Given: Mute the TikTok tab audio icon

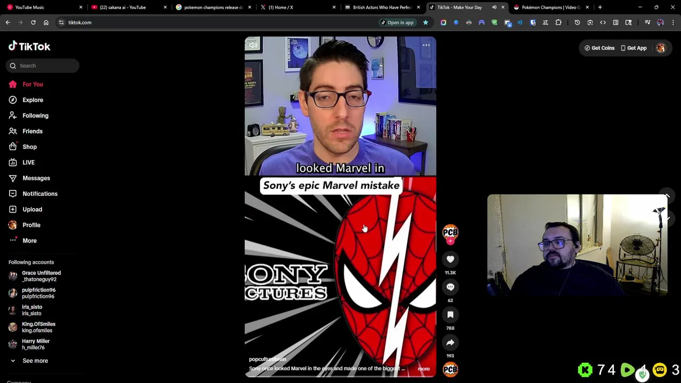Looking at the screenshot, I should coord(494,7).
